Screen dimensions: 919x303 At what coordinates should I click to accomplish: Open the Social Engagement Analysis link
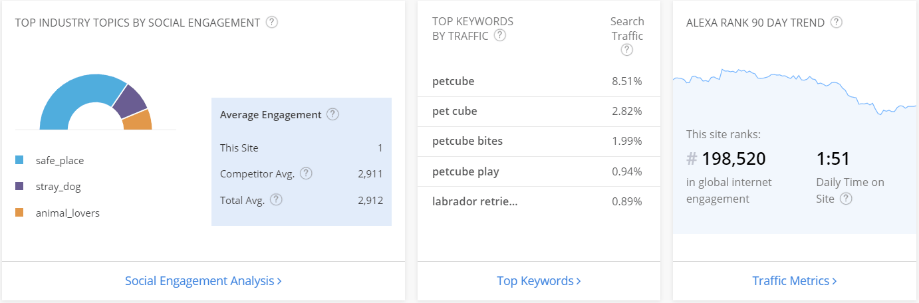(x=203, y=281)
